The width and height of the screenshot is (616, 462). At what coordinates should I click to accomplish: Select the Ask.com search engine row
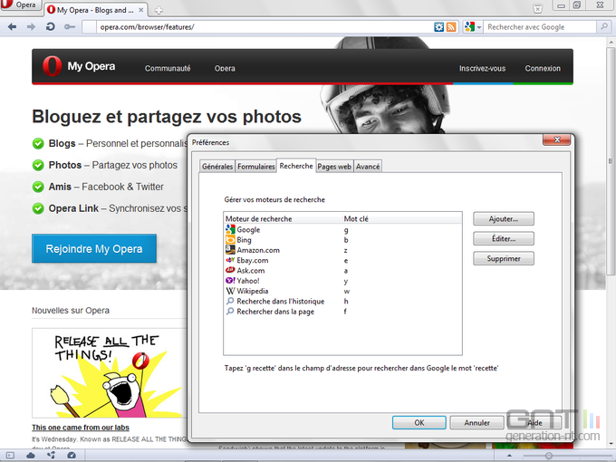(x=342, y=271)
